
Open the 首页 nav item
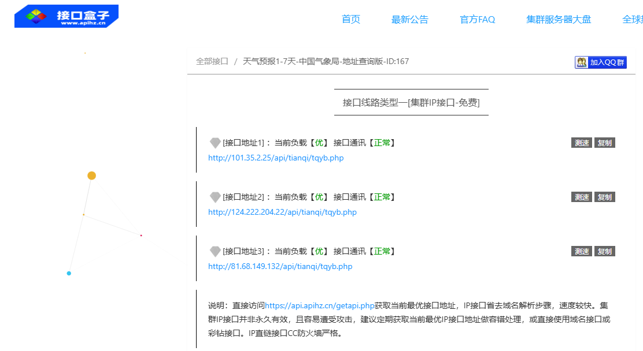[x=350, y=19]
